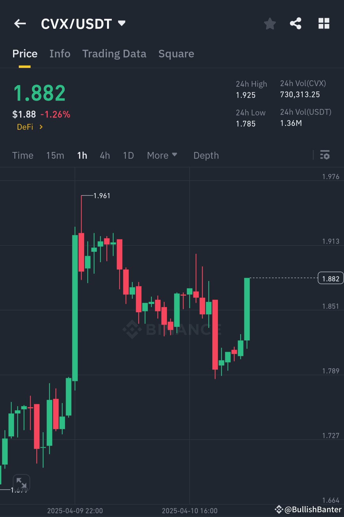Select the Info tab link
The image size is (344, 517).
coord(60,54)
